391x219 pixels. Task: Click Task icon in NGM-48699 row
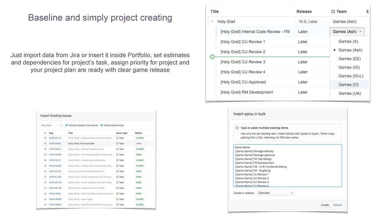pos(117,199)
